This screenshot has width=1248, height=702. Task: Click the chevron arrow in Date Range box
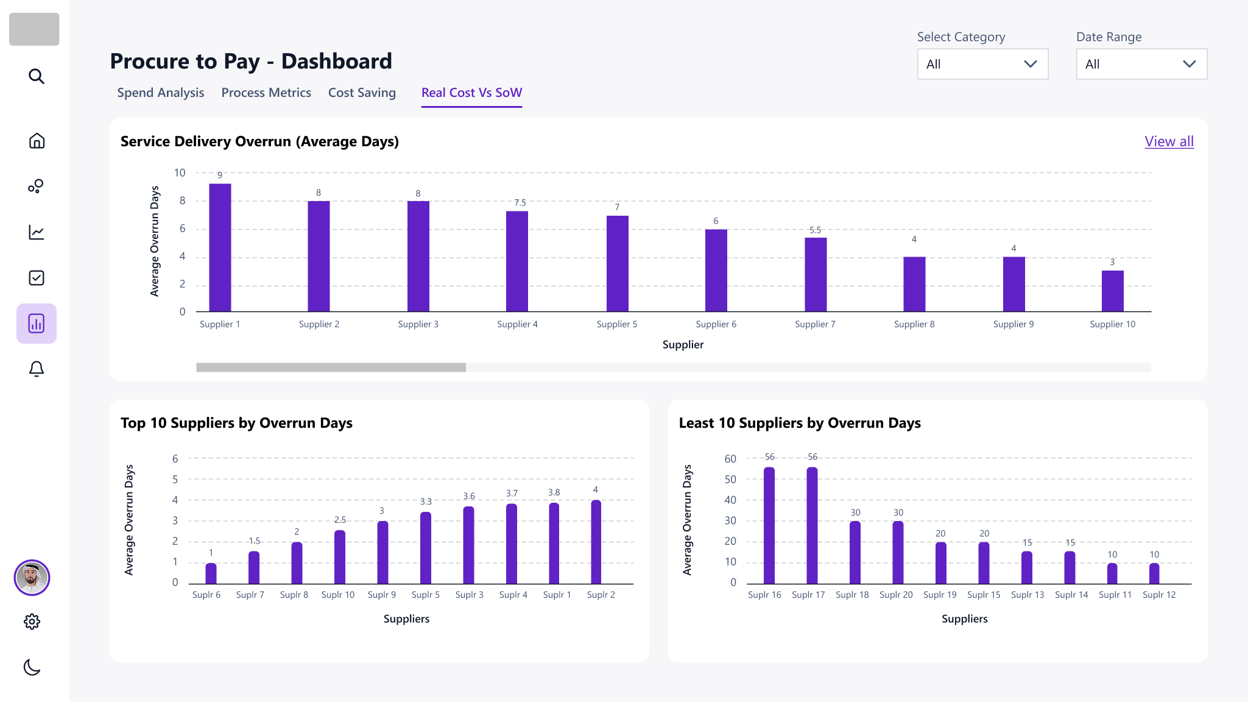point(1189,64)
